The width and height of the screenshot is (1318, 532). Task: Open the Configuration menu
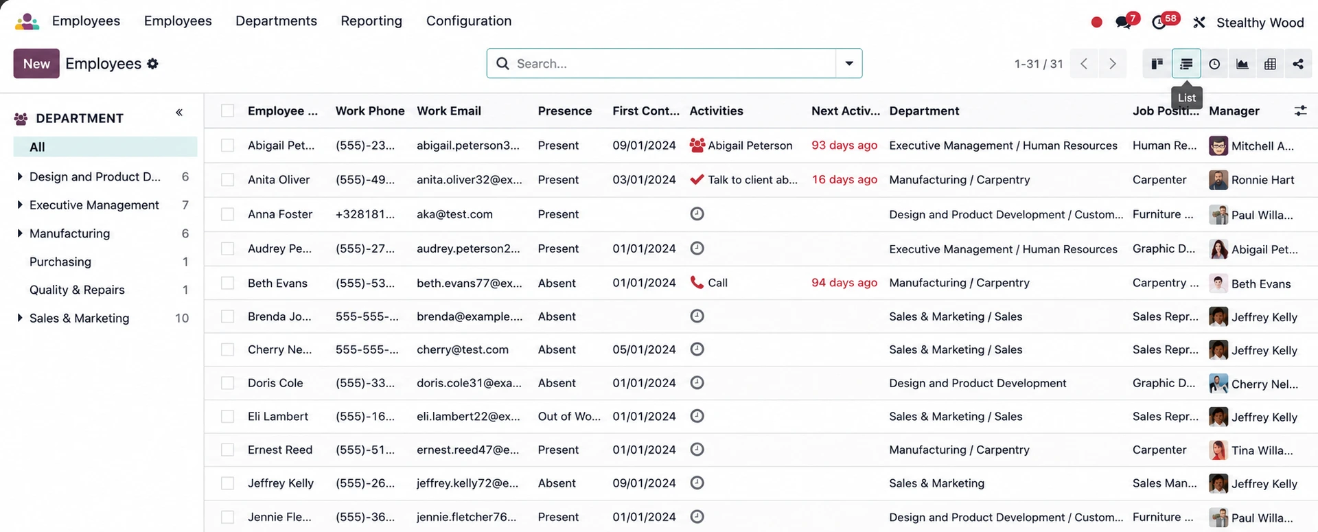click(469, 21)
